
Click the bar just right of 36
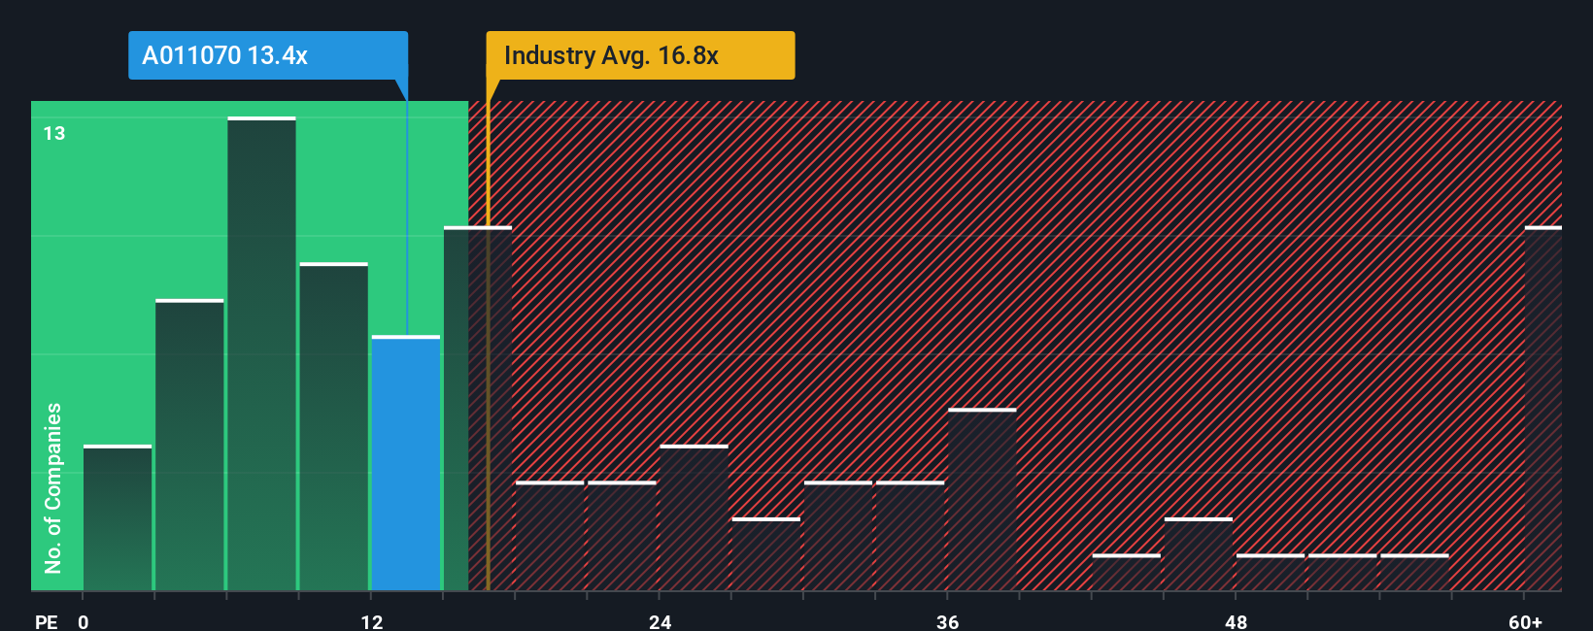(982, 499)
